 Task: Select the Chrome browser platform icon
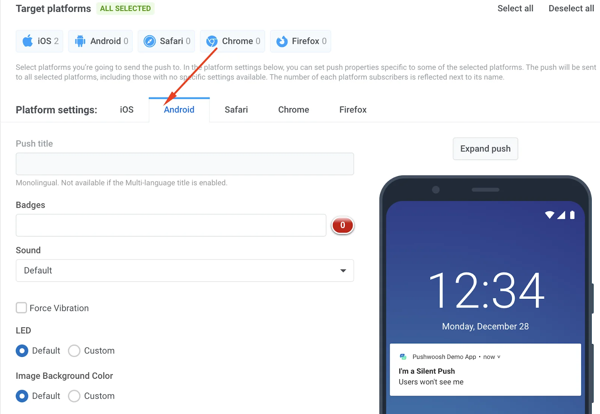(211, 41)
